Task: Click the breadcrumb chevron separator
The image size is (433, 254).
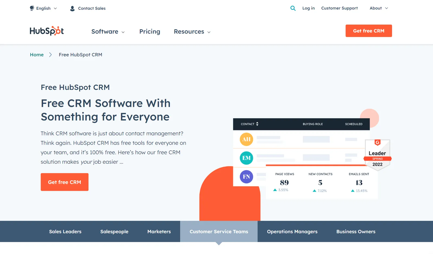Action: tap(50, 55)
